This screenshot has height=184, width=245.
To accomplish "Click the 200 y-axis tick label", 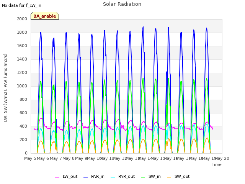I will (23, 140).
